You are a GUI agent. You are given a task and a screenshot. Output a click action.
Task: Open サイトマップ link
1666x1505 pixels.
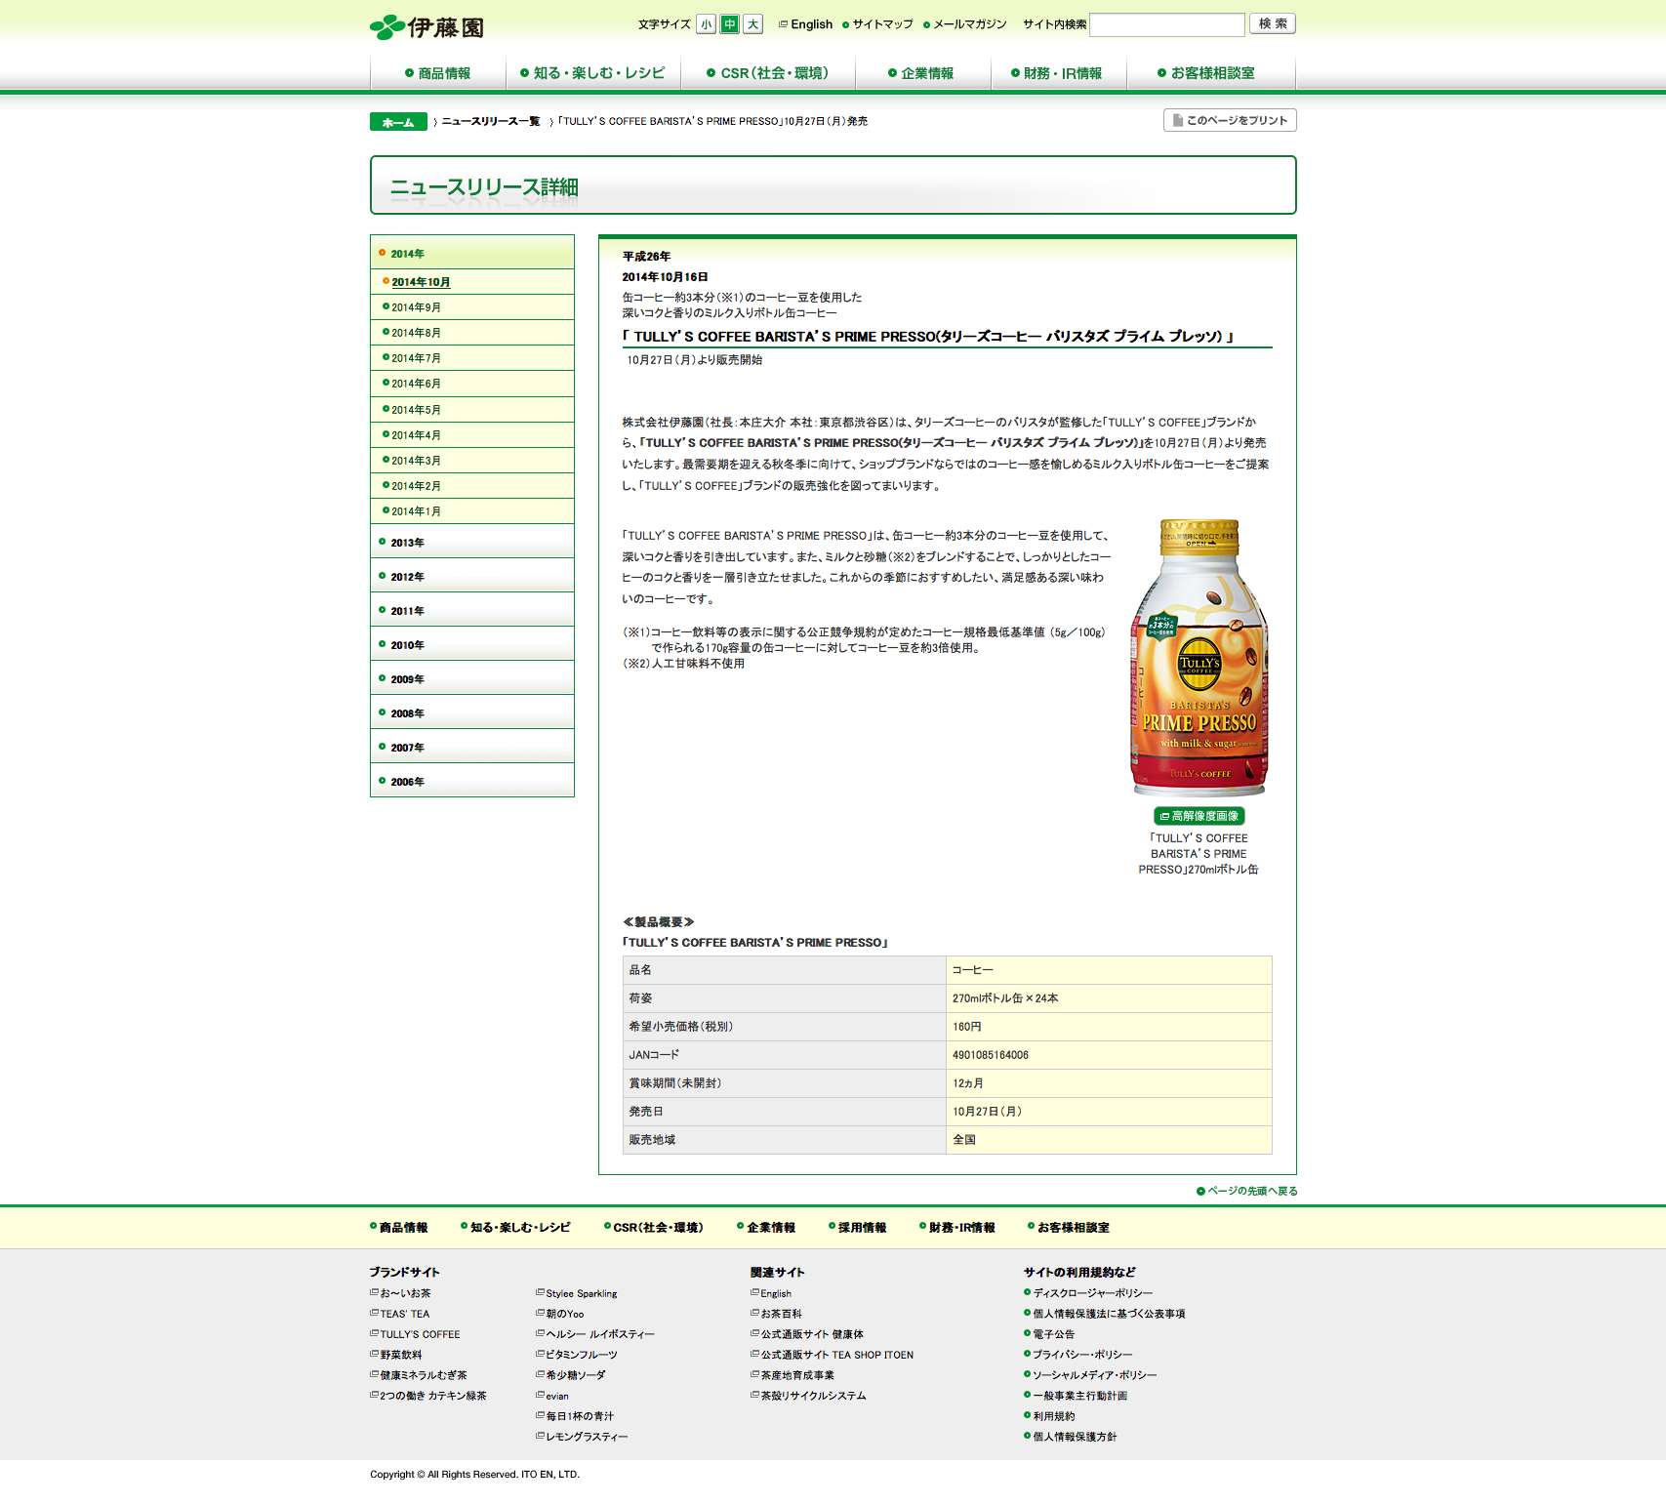(877, 24)
